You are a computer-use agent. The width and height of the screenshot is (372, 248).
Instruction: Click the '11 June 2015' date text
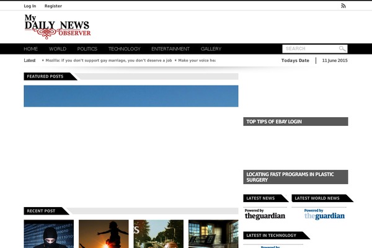click(335, 61)
